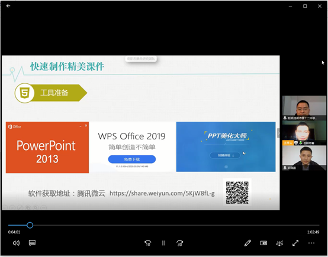Open the pencil edit tool
This screenshot has width=328, height=257.
(x=247, y=243)
